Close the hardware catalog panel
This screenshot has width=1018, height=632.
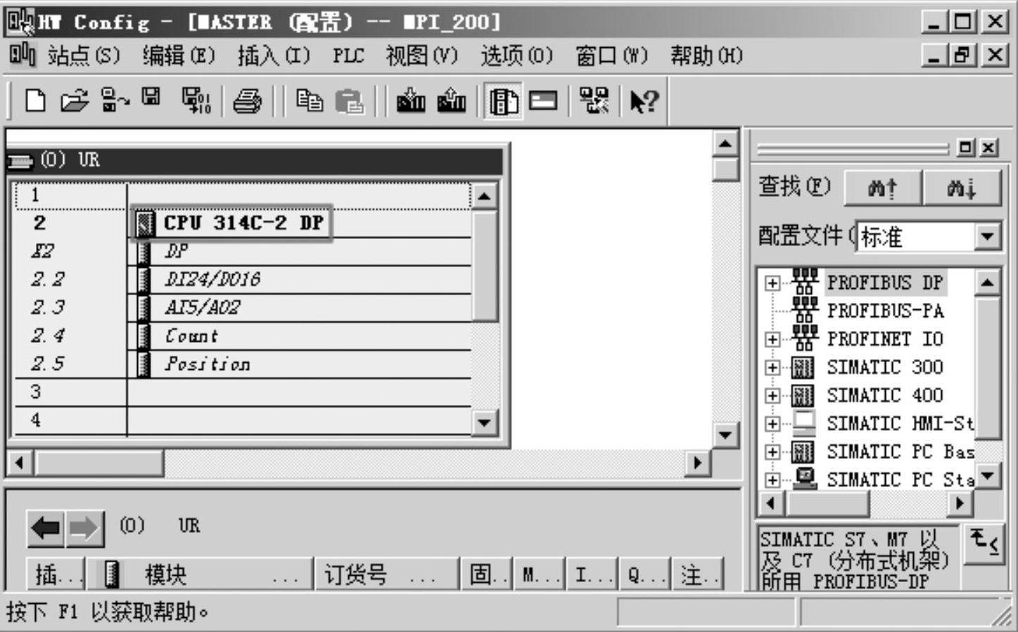tap(989, 148)
